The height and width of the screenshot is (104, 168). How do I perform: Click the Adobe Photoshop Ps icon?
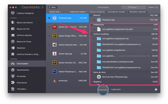point(55,72)
